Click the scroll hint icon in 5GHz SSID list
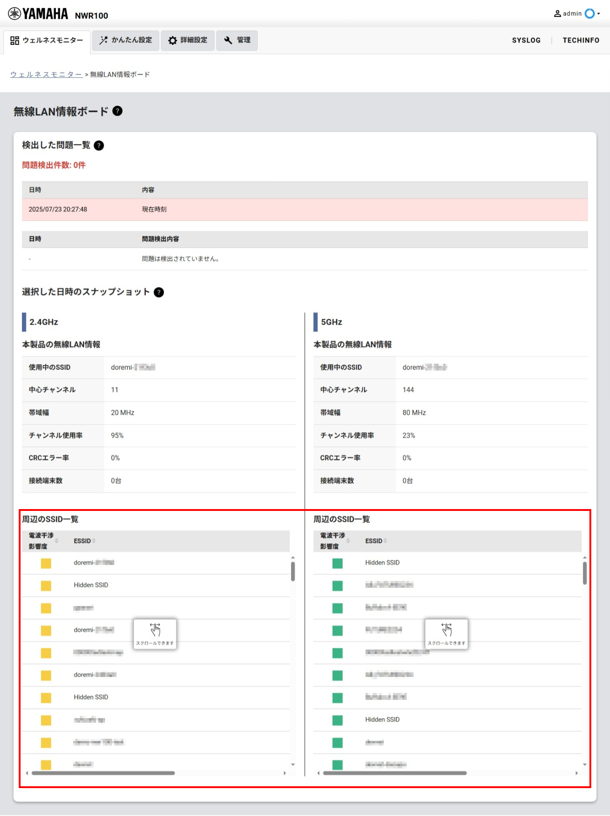610x816 pixels. pyautogui.click(x=446, y=633)
